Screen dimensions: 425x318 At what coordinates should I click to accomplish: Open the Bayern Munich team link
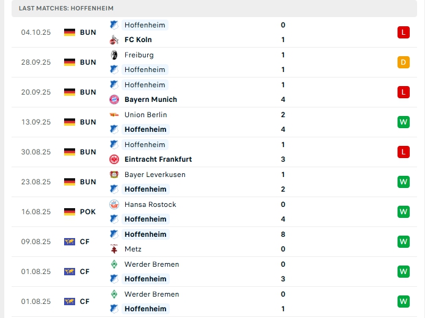(150, 99)
